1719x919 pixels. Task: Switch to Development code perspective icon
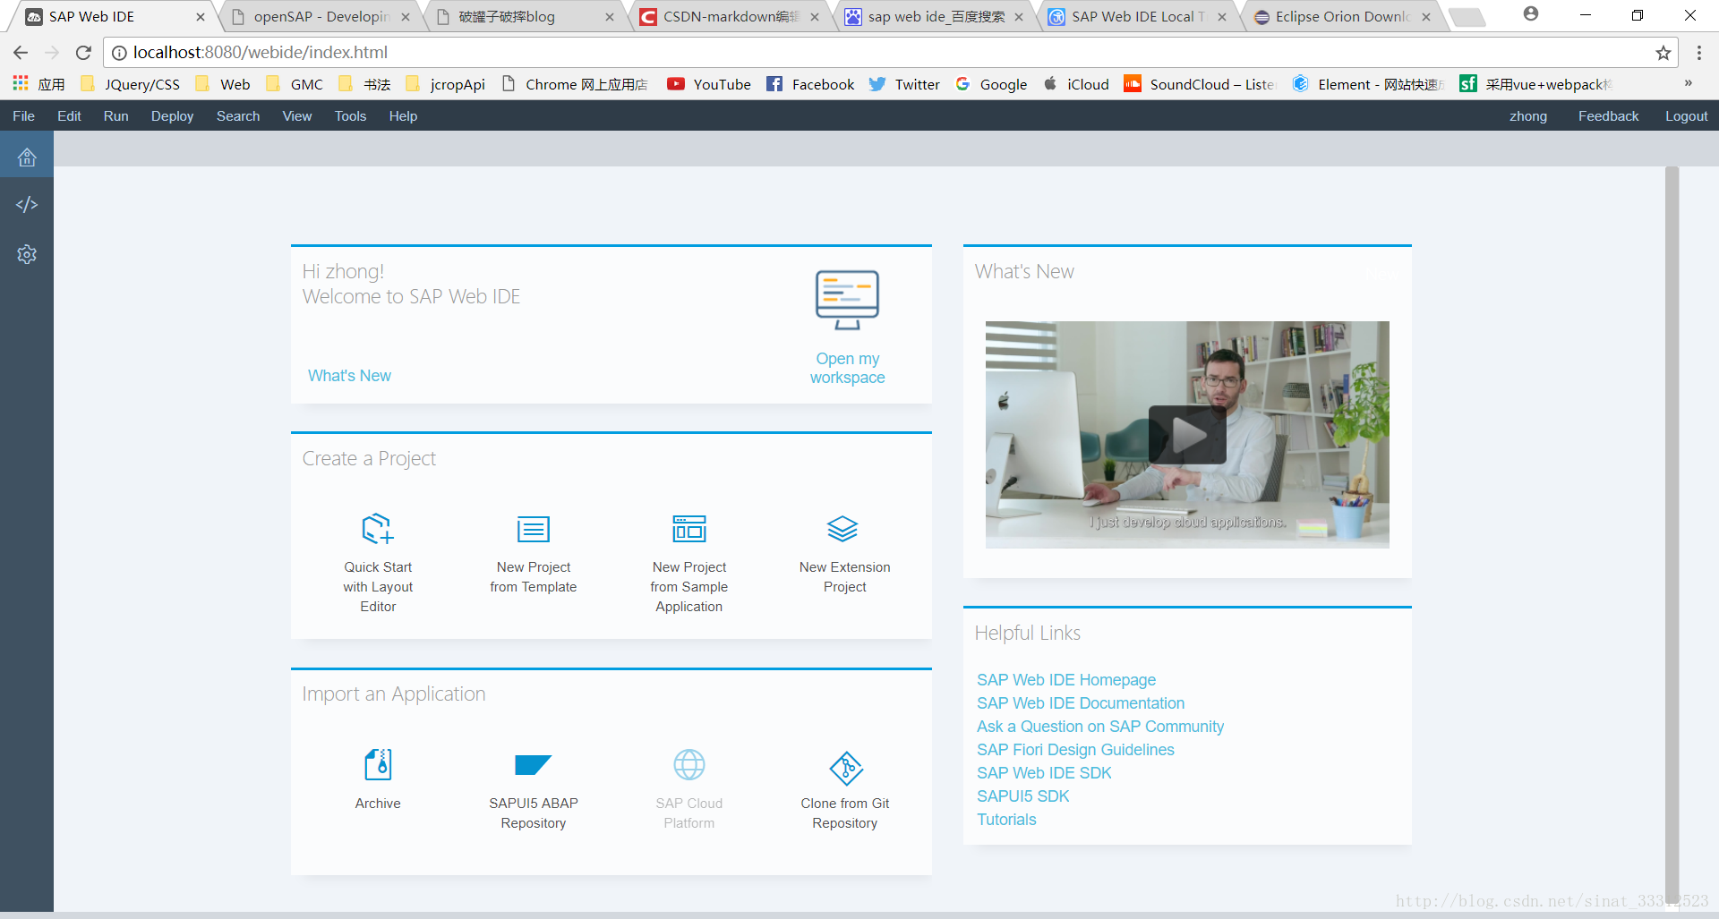tap(27, 205)
